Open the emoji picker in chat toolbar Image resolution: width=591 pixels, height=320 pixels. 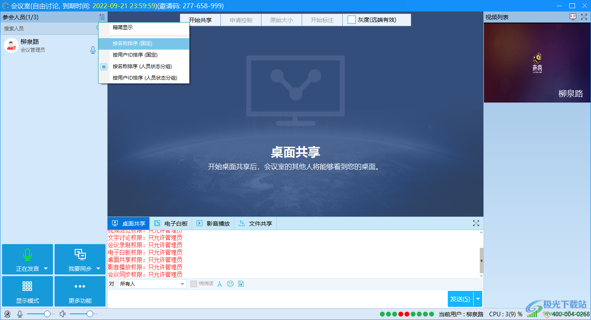pyautogui.click(x=231, y=283)
